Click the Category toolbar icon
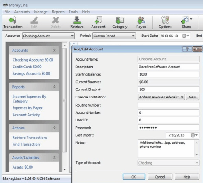This screenshot has width=203, height=183. (x=120, y=20)
